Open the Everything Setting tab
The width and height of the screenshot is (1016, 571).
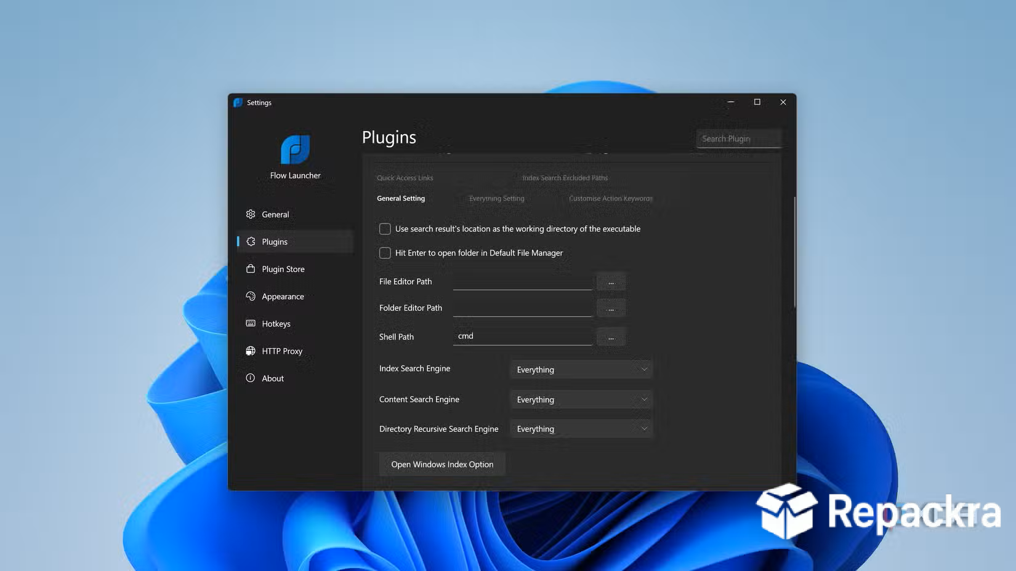[497, 198]
